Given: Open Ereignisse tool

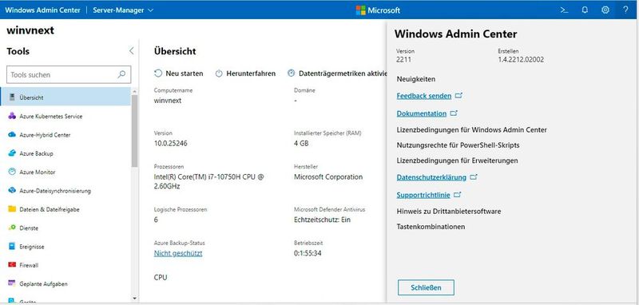Looking at the screenshot, I should click(x=65, y=247).
